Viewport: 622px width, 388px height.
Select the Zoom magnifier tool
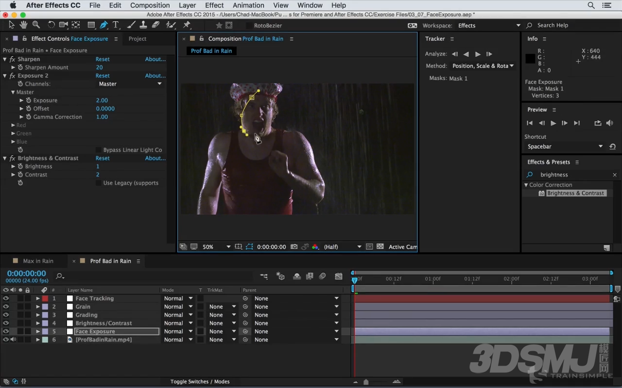coord(36,25)
